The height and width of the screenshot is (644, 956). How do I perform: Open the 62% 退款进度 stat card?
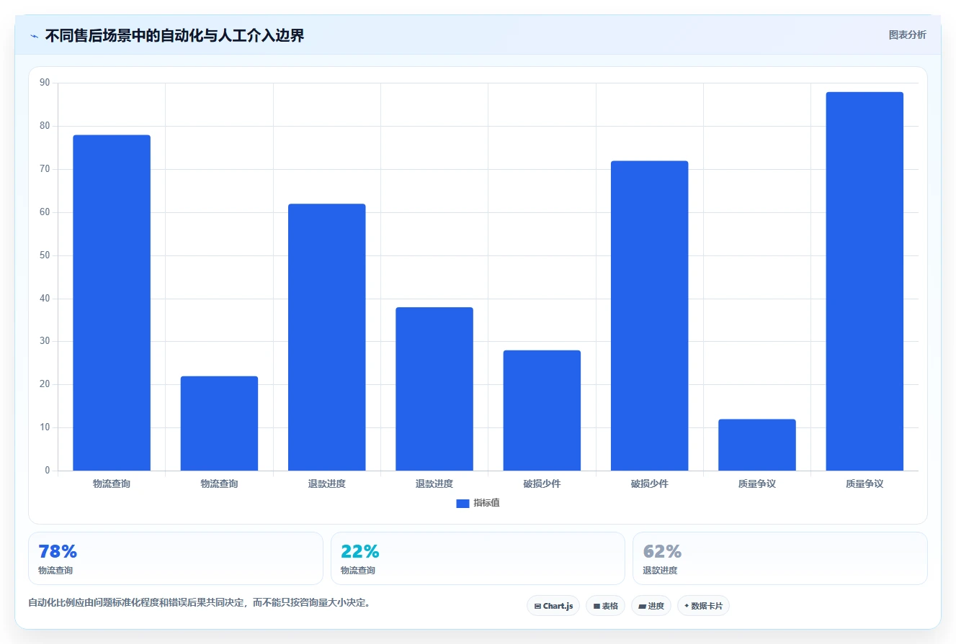click(779, 558)
